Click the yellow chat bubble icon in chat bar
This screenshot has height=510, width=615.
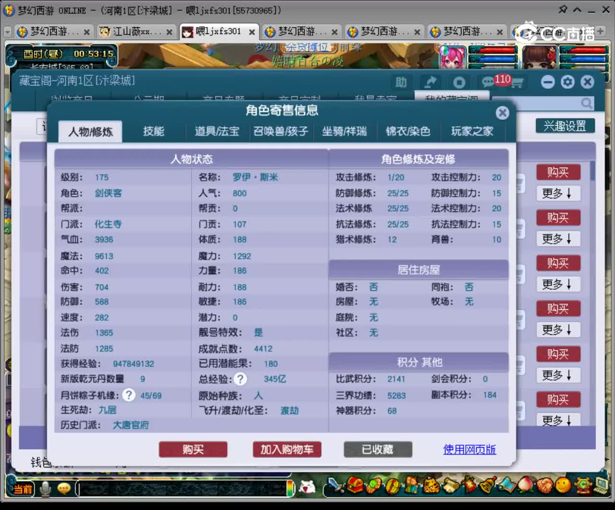coord(64,488)
